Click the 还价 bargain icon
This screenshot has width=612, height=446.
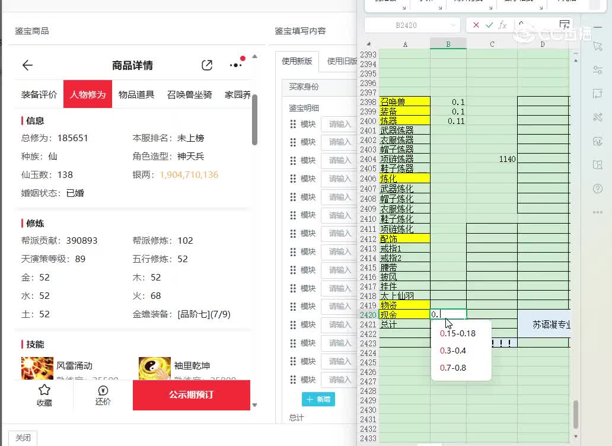103,390
